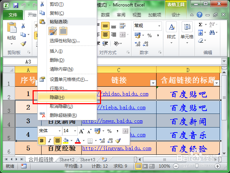The width and height of the screenshot is (230, 173).
Task: Click the Clear eraser icon in the Editing group
Action: coord(201,40)
